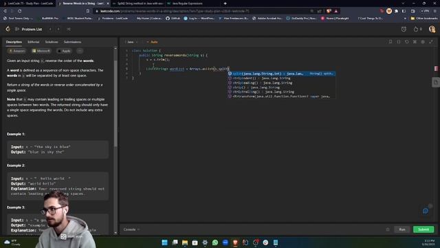Click the Amazon company tag
The image size is (440, 248).
[16, 51]
